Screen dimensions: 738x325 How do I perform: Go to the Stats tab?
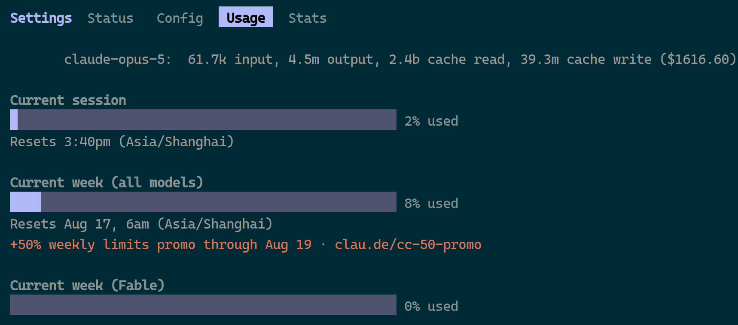pos(308,18)
